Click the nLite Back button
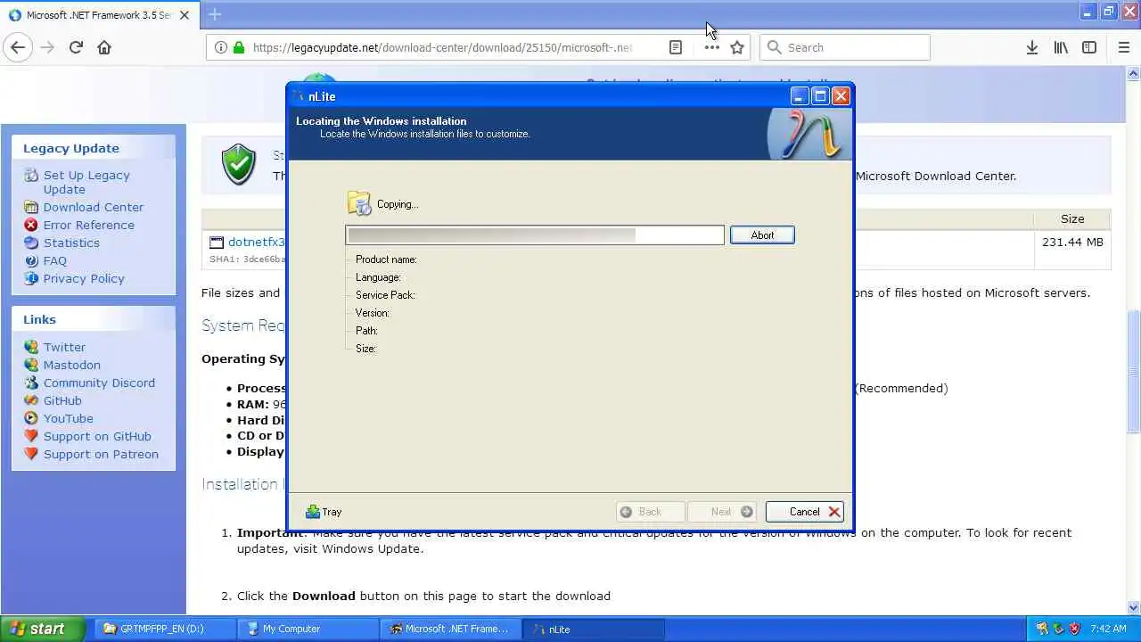This screenshot has height=642, width=1141. pos(650,512)
